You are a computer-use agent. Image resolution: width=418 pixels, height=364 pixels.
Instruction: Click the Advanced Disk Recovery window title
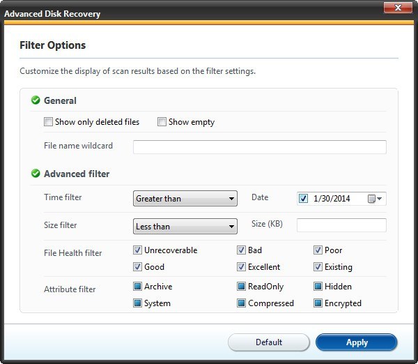tap(52, 14)
